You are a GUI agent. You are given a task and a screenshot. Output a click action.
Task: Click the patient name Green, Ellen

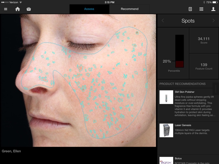[x=11, y=151]
